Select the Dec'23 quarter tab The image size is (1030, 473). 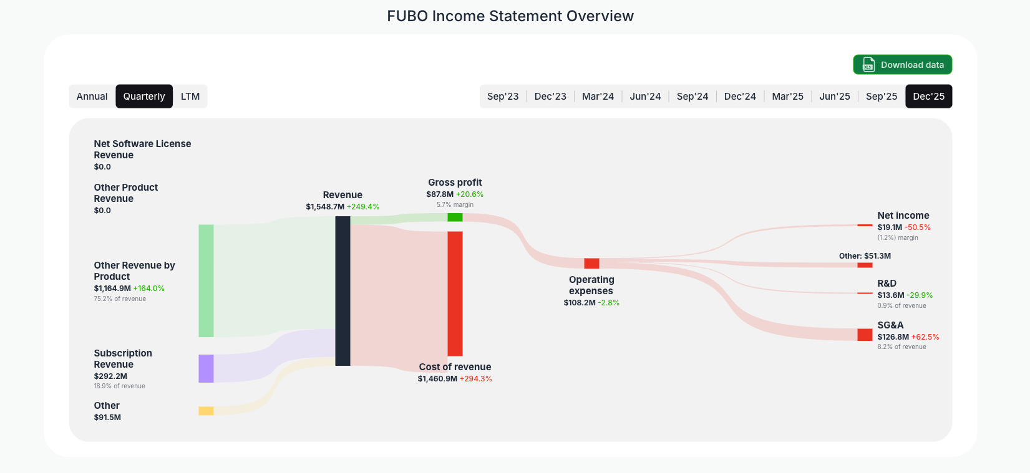tap(550, 96)
